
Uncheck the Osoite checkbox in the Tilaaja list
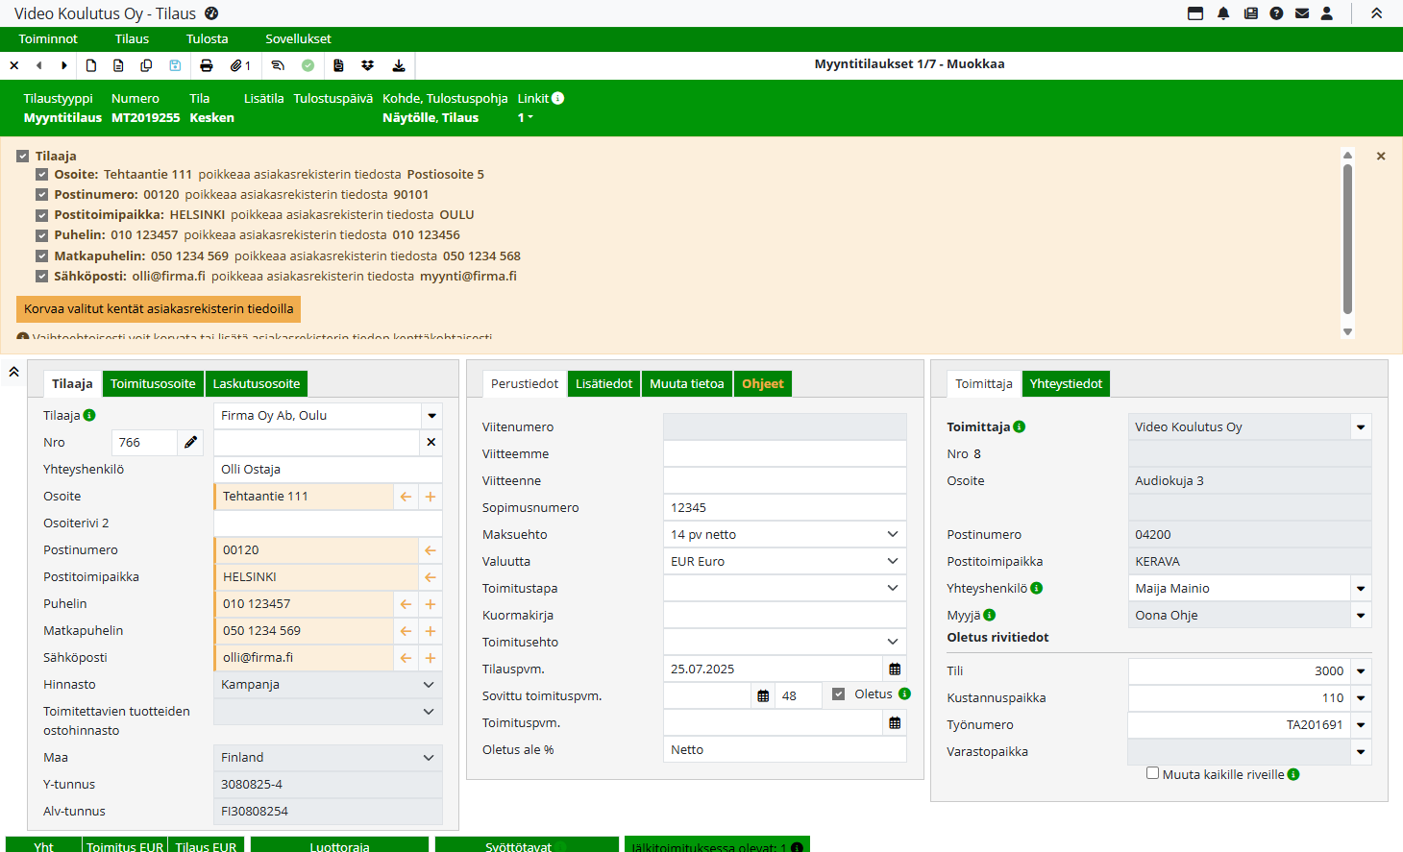pyautogui.click(x=42, y=175)
